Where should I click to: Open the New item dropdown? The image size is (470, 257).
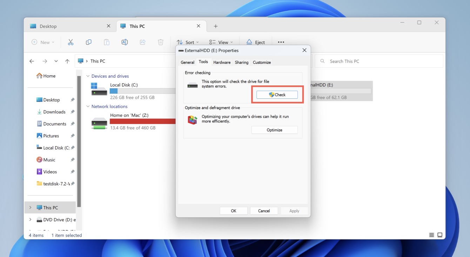[43, 42]
